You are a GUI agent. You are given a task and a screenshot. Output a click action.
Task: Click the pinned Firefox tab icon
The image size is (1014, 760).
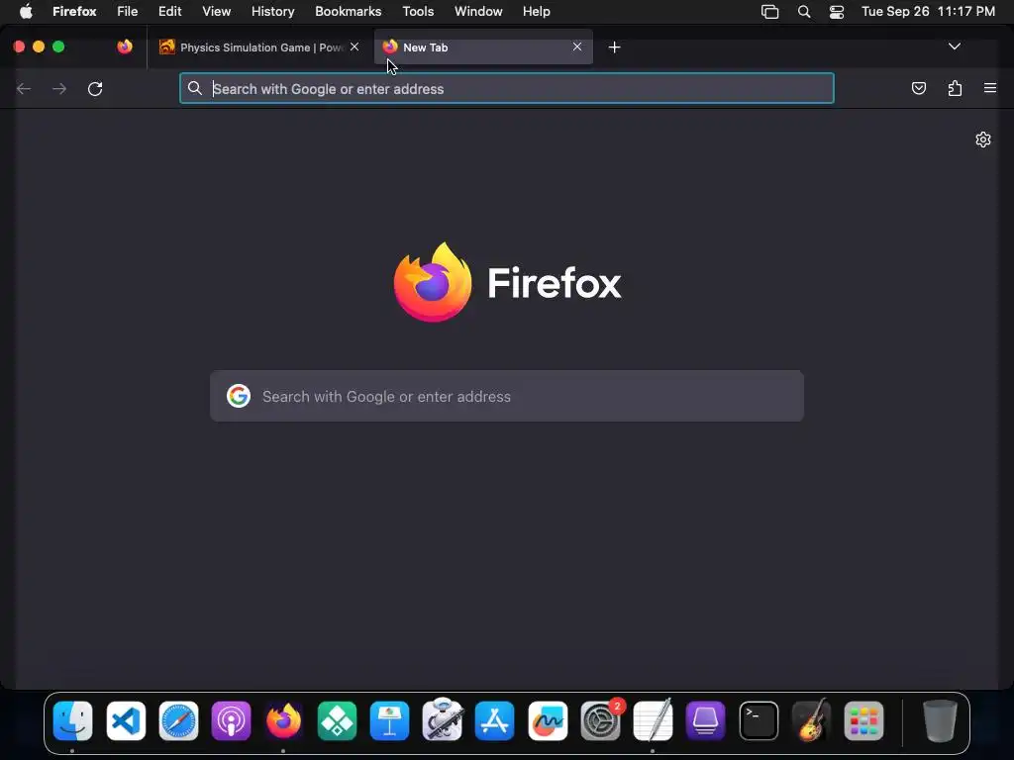click(125, 47)
